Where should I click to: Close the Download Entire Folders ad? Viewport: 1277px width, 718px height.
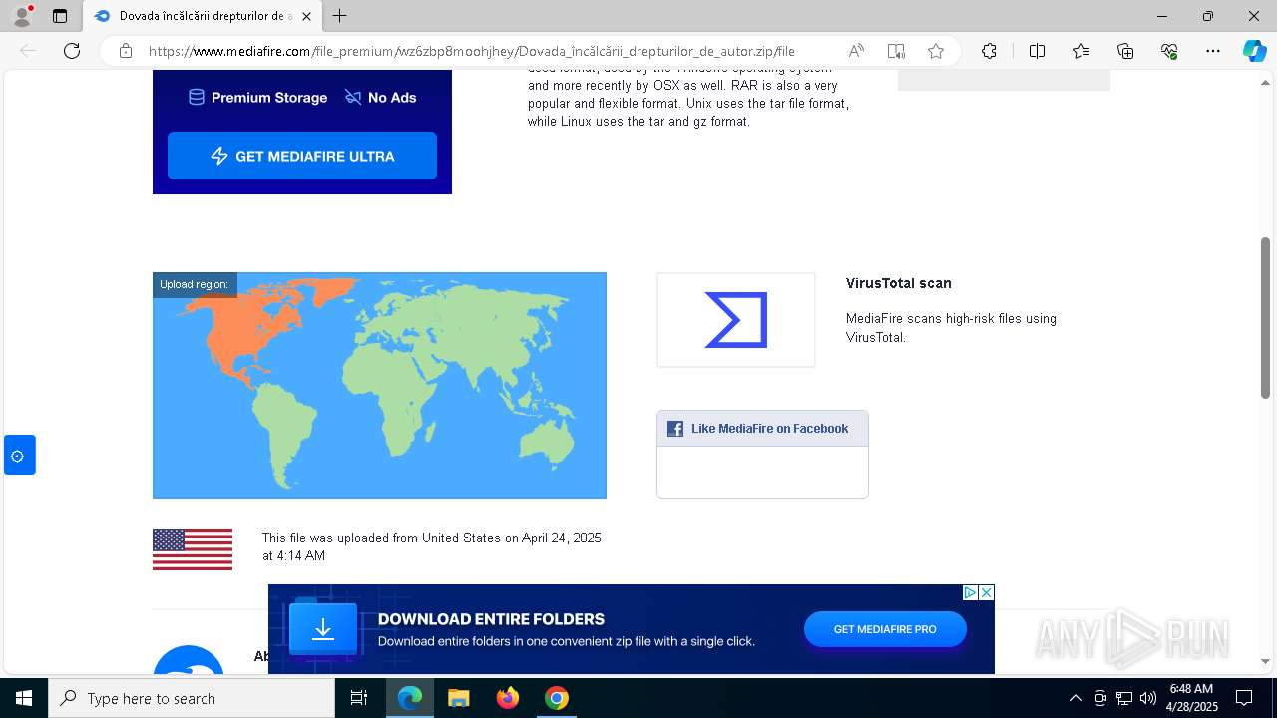(x=986, y=592)
